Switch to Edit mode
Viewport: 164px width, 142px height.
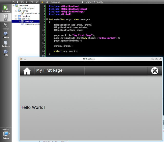[x=6, y=17]
